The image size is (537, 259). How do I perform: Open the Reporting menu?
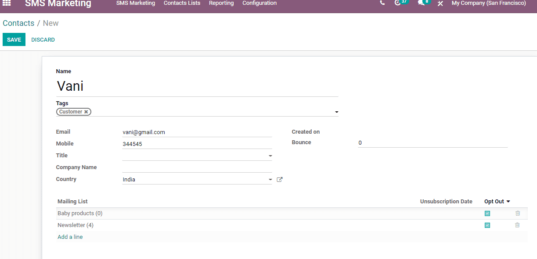(x=221, y=3)
